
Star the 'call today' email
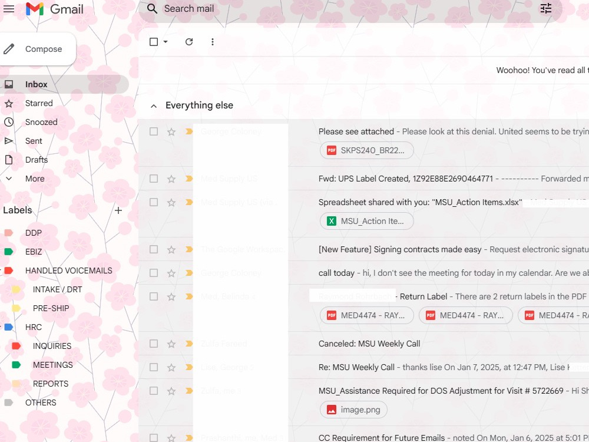(171, 273)
